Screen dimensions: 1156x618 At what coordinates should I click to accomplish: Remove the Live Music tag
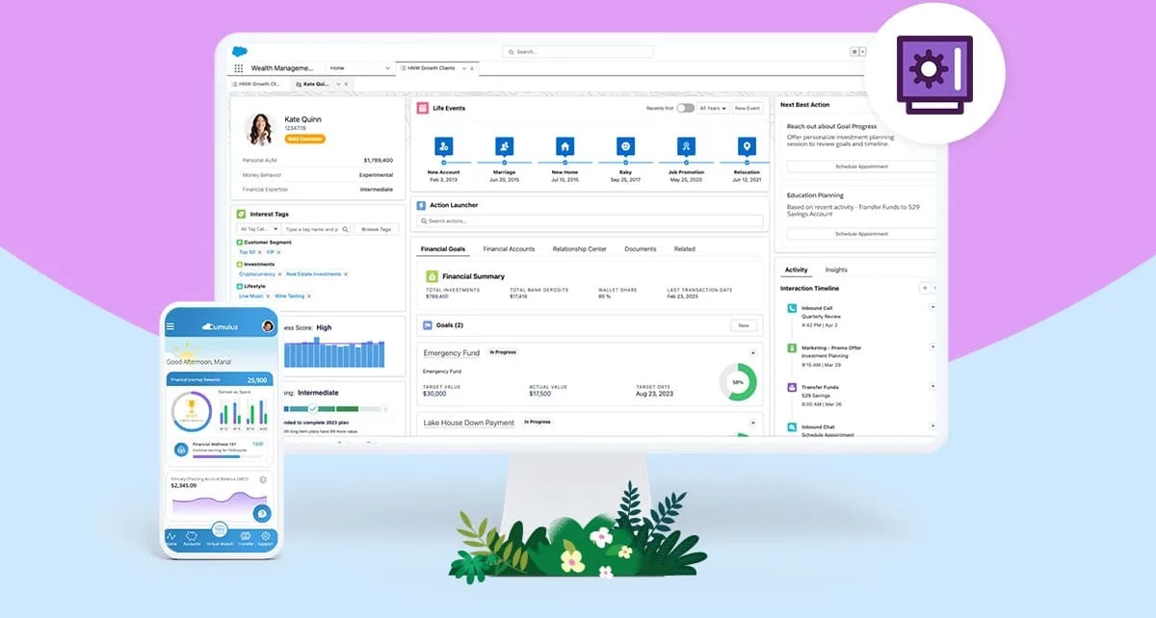click(x=268, y=296)
